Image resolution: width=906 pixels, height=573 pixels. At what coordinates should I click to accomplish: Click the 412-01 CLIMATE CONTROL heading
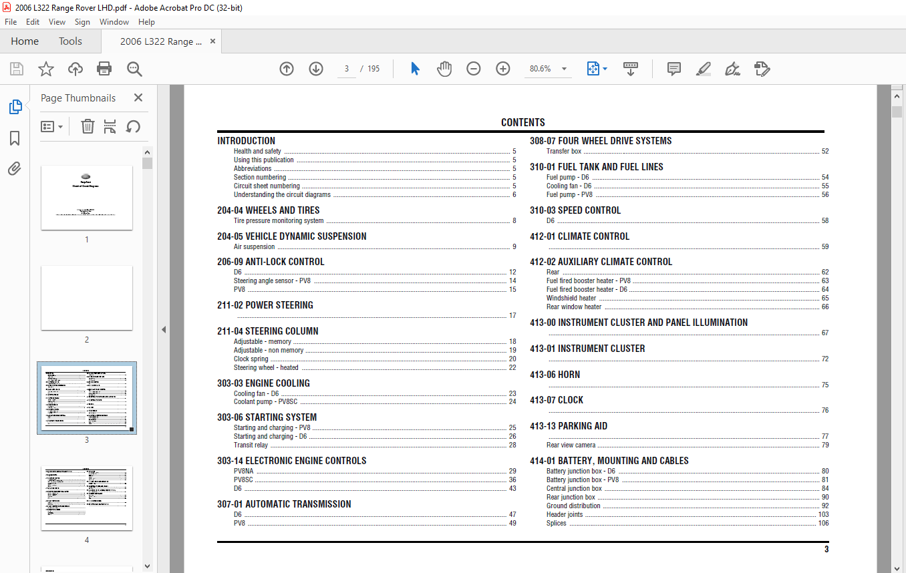[x=580, y=236]
